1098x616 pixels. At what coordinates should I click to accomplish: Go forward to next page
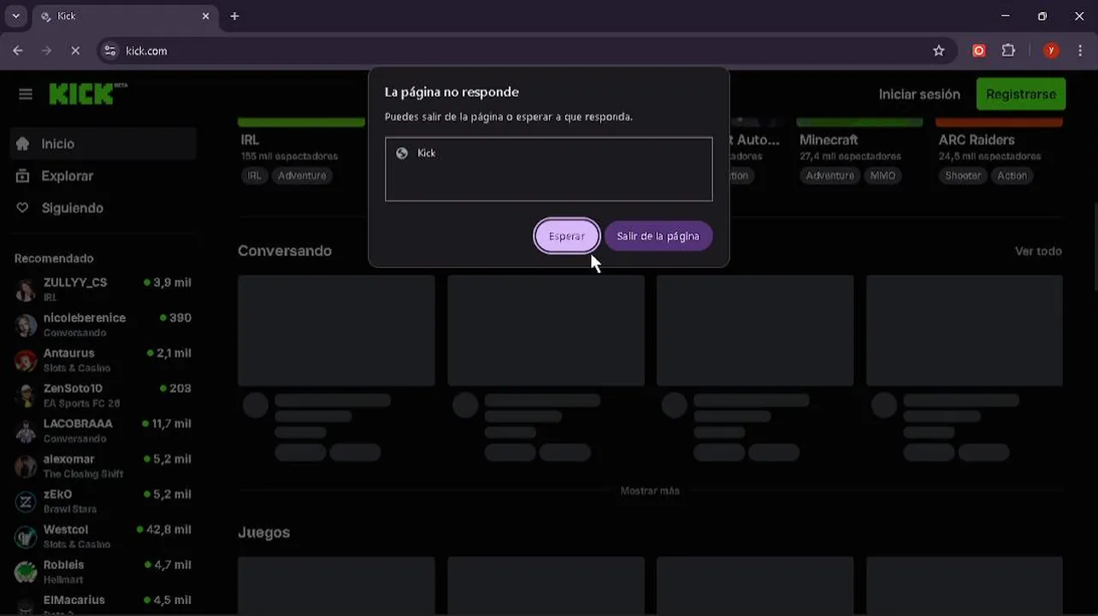tap(47, 50)
